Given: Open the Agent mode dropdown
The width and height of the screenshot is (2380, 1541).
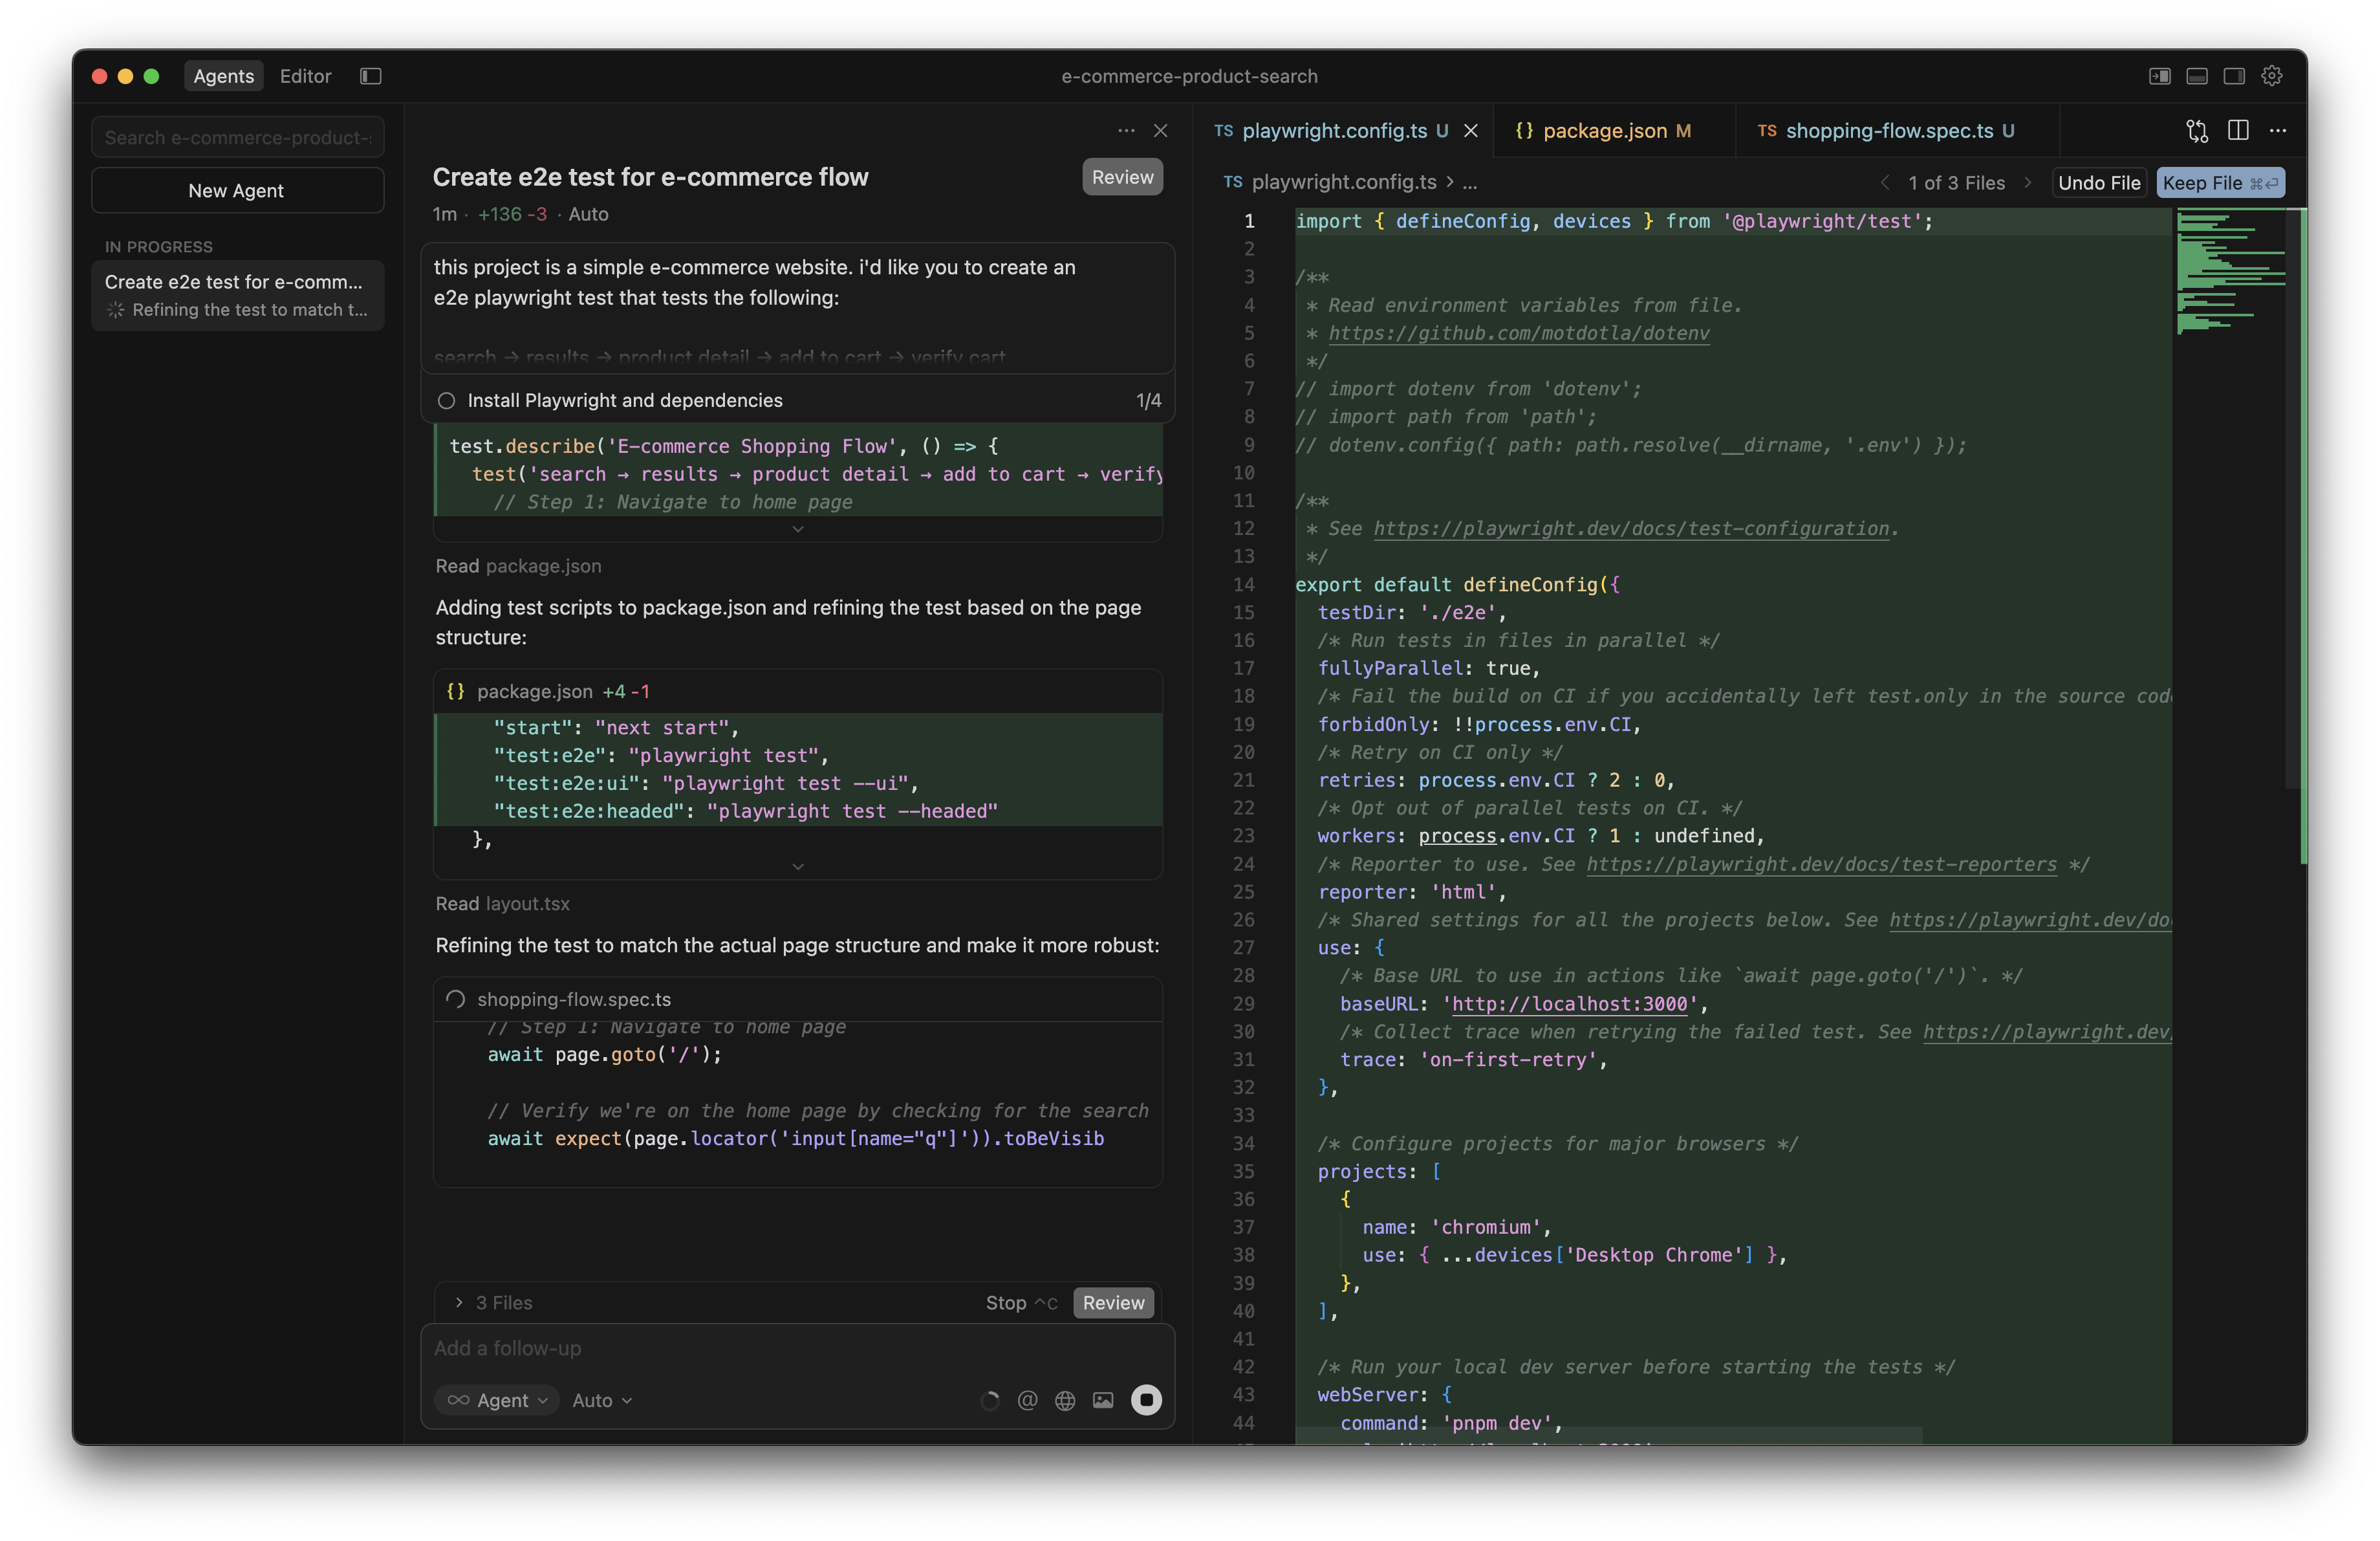Looking at the screenshot, I should pyautogui.click(x=497, y=1400).
